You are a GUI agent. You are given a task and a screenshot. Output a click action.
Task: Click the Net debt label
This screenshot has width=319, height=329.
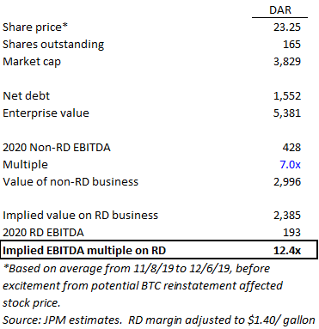coord(26,95)
